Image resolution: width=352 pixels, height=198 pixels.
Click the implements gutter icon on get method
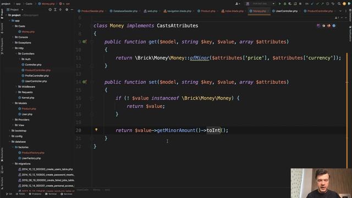pos(84,42)
